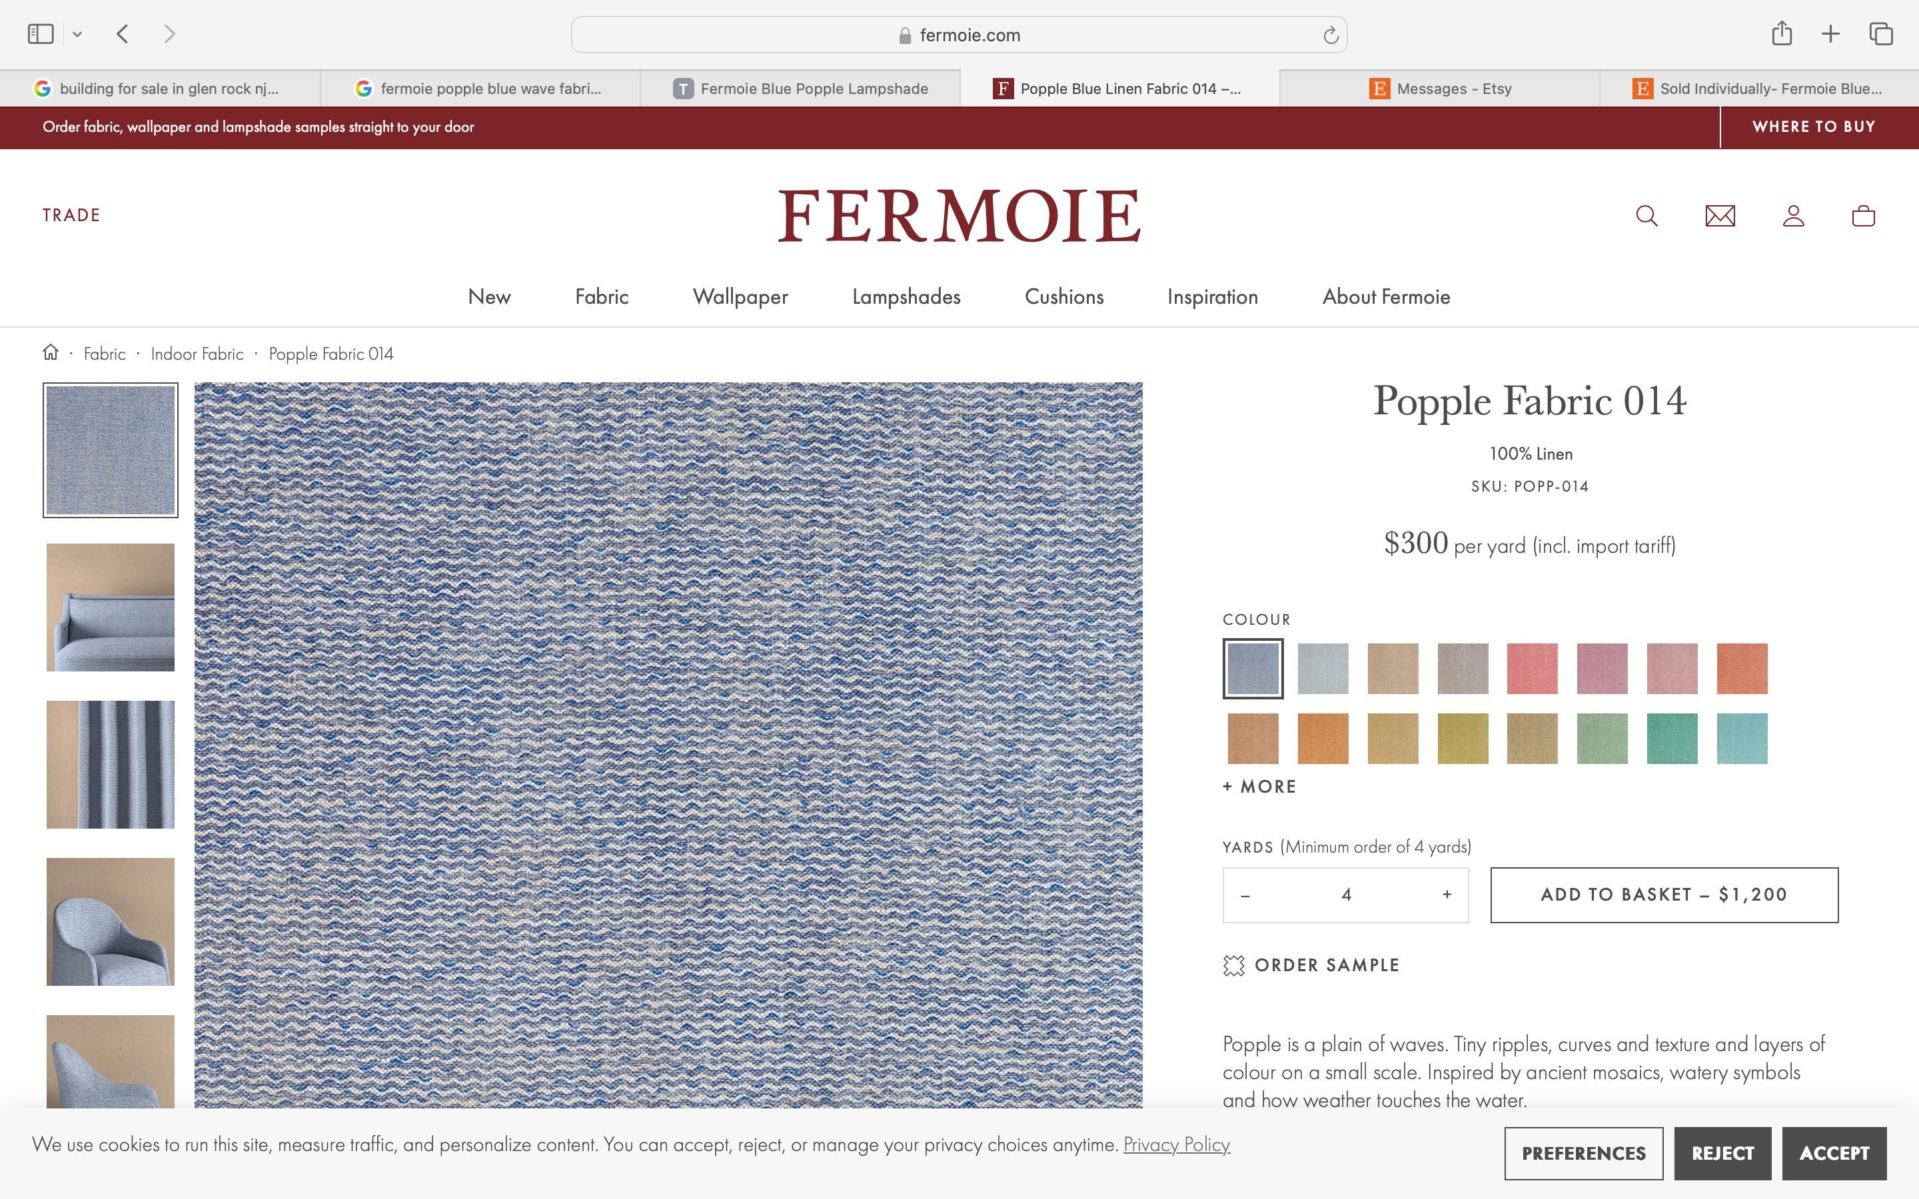Open the Privacy Policy link
Image resolution: width=1919 pixels, height=1199 pixels.
[1176, 1144]
